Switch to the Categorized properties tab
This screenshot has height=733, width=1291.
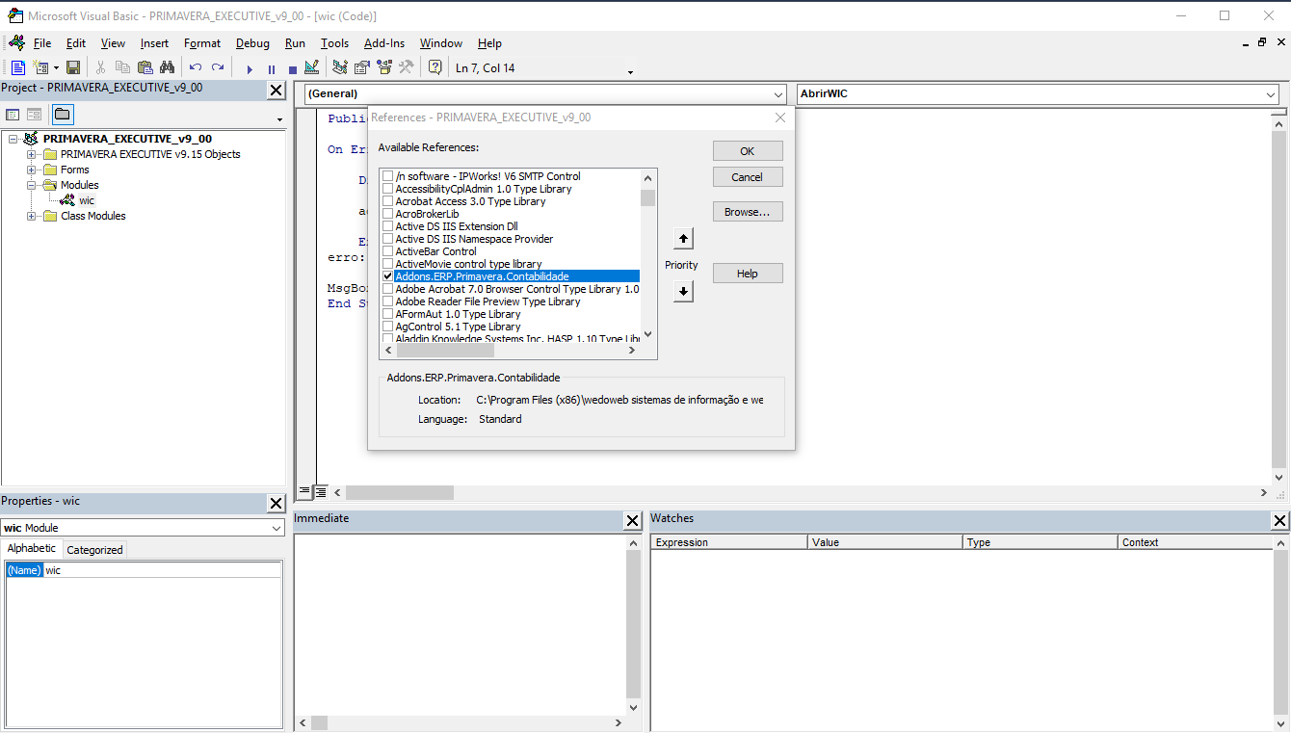[94, 550]
